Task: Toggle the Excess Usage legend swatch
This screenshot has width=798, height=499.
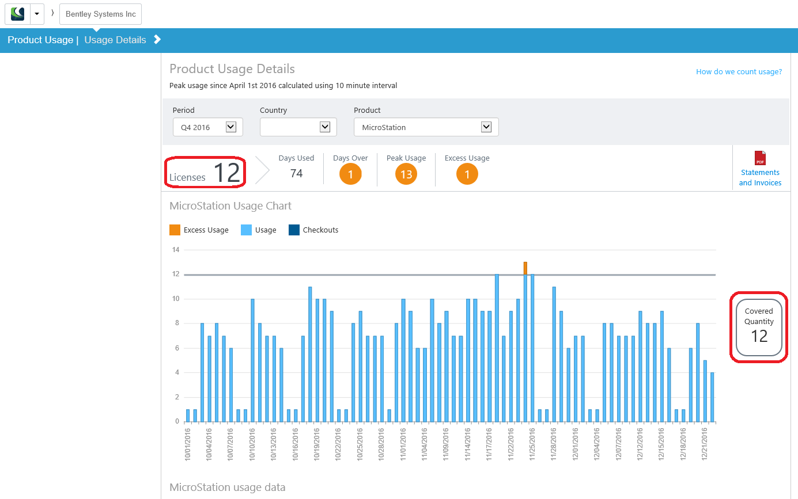Action: [175, 230]
